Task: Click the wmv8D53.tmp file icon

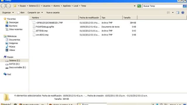Action: [x=34, y=35]
